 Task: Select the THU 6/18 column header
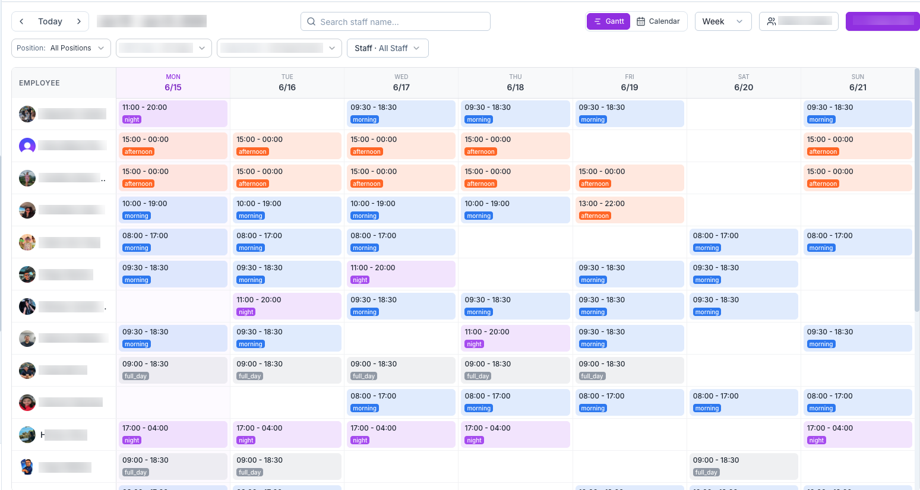516,83
